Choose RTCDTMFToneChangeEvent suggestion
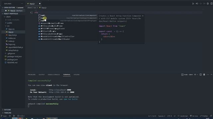Viewport: 213px width, 119px height. tap(68, 29)
